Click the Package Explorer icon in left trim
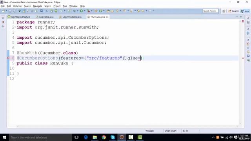 click(x=3, y=22)
